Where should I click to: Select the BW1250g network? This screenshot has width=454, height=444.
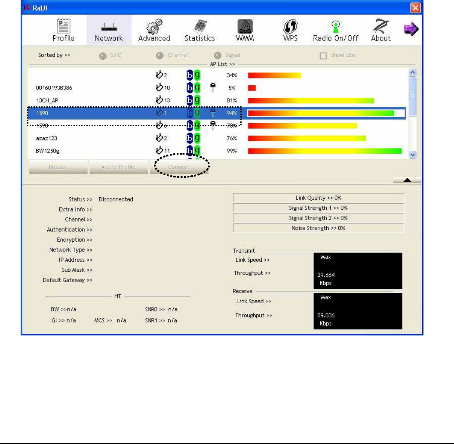tap(47, 151)
